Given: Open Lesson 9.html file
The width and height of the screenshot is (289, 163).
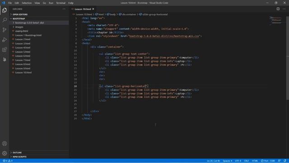Looking at the screenshot, I should coord(39,68).
